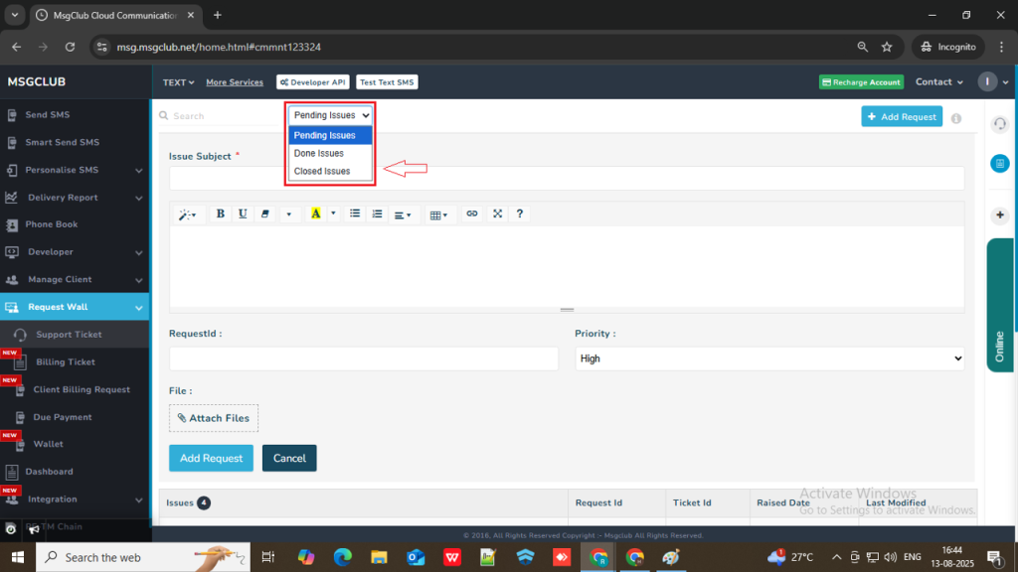Bookmark this page with the star icon
The image size is (1018, 572).
pos(887,47)
